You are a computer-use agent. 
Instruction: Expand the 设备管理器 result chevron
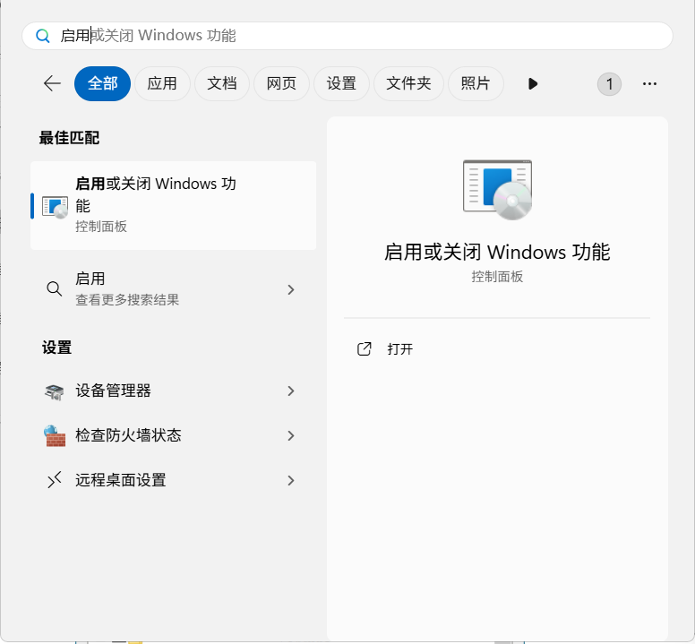click(290, 391)
